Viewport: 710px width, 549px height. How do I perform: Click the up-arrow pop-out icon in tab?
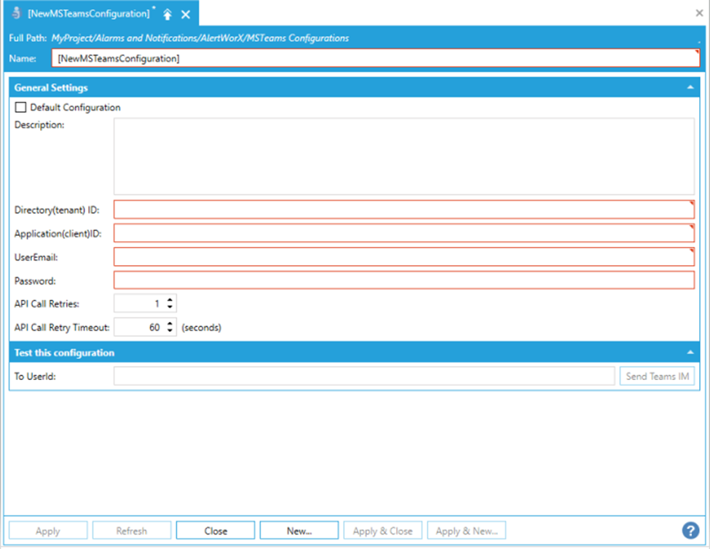pyautogui.click(x=167, y=15)
